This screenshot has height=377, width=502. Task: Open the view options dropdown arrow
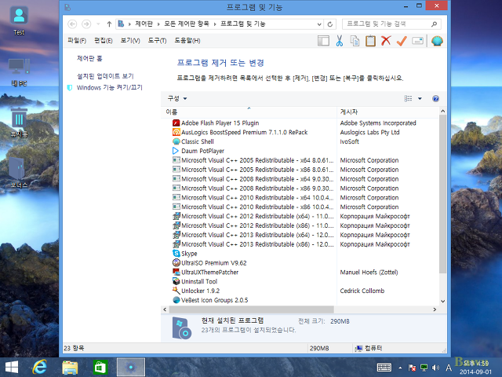[420, 98]
